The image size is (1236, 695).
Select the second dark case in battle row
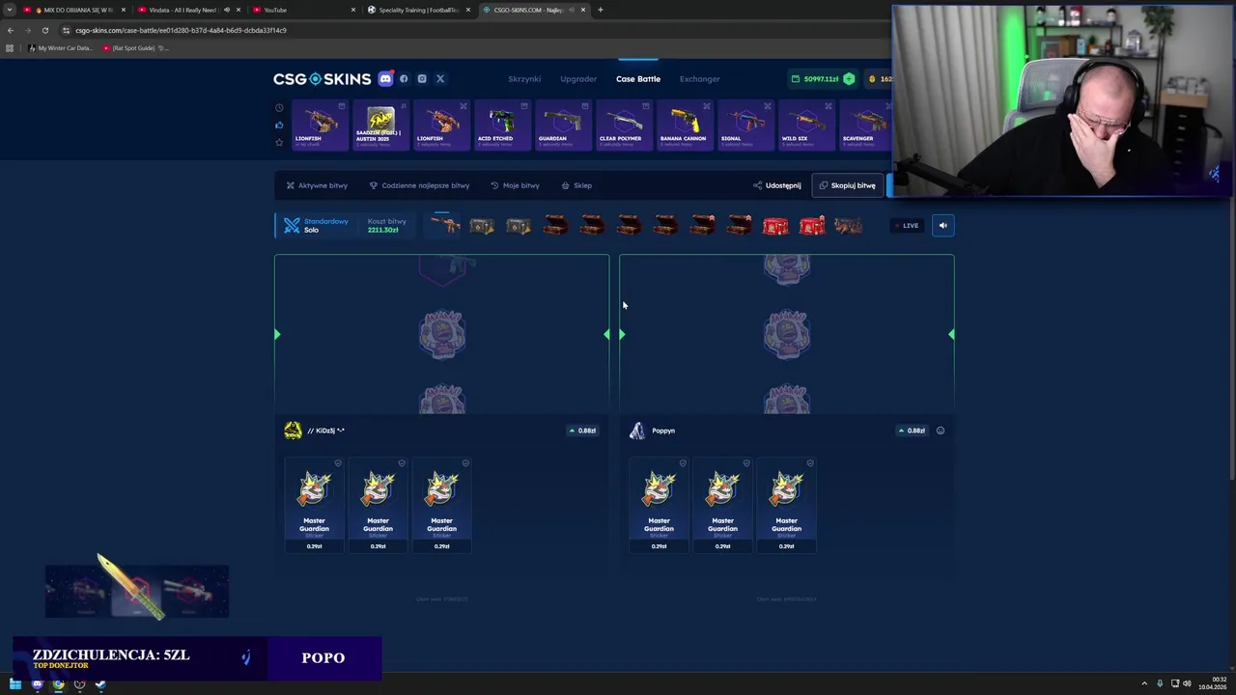[x=519, y=226]
